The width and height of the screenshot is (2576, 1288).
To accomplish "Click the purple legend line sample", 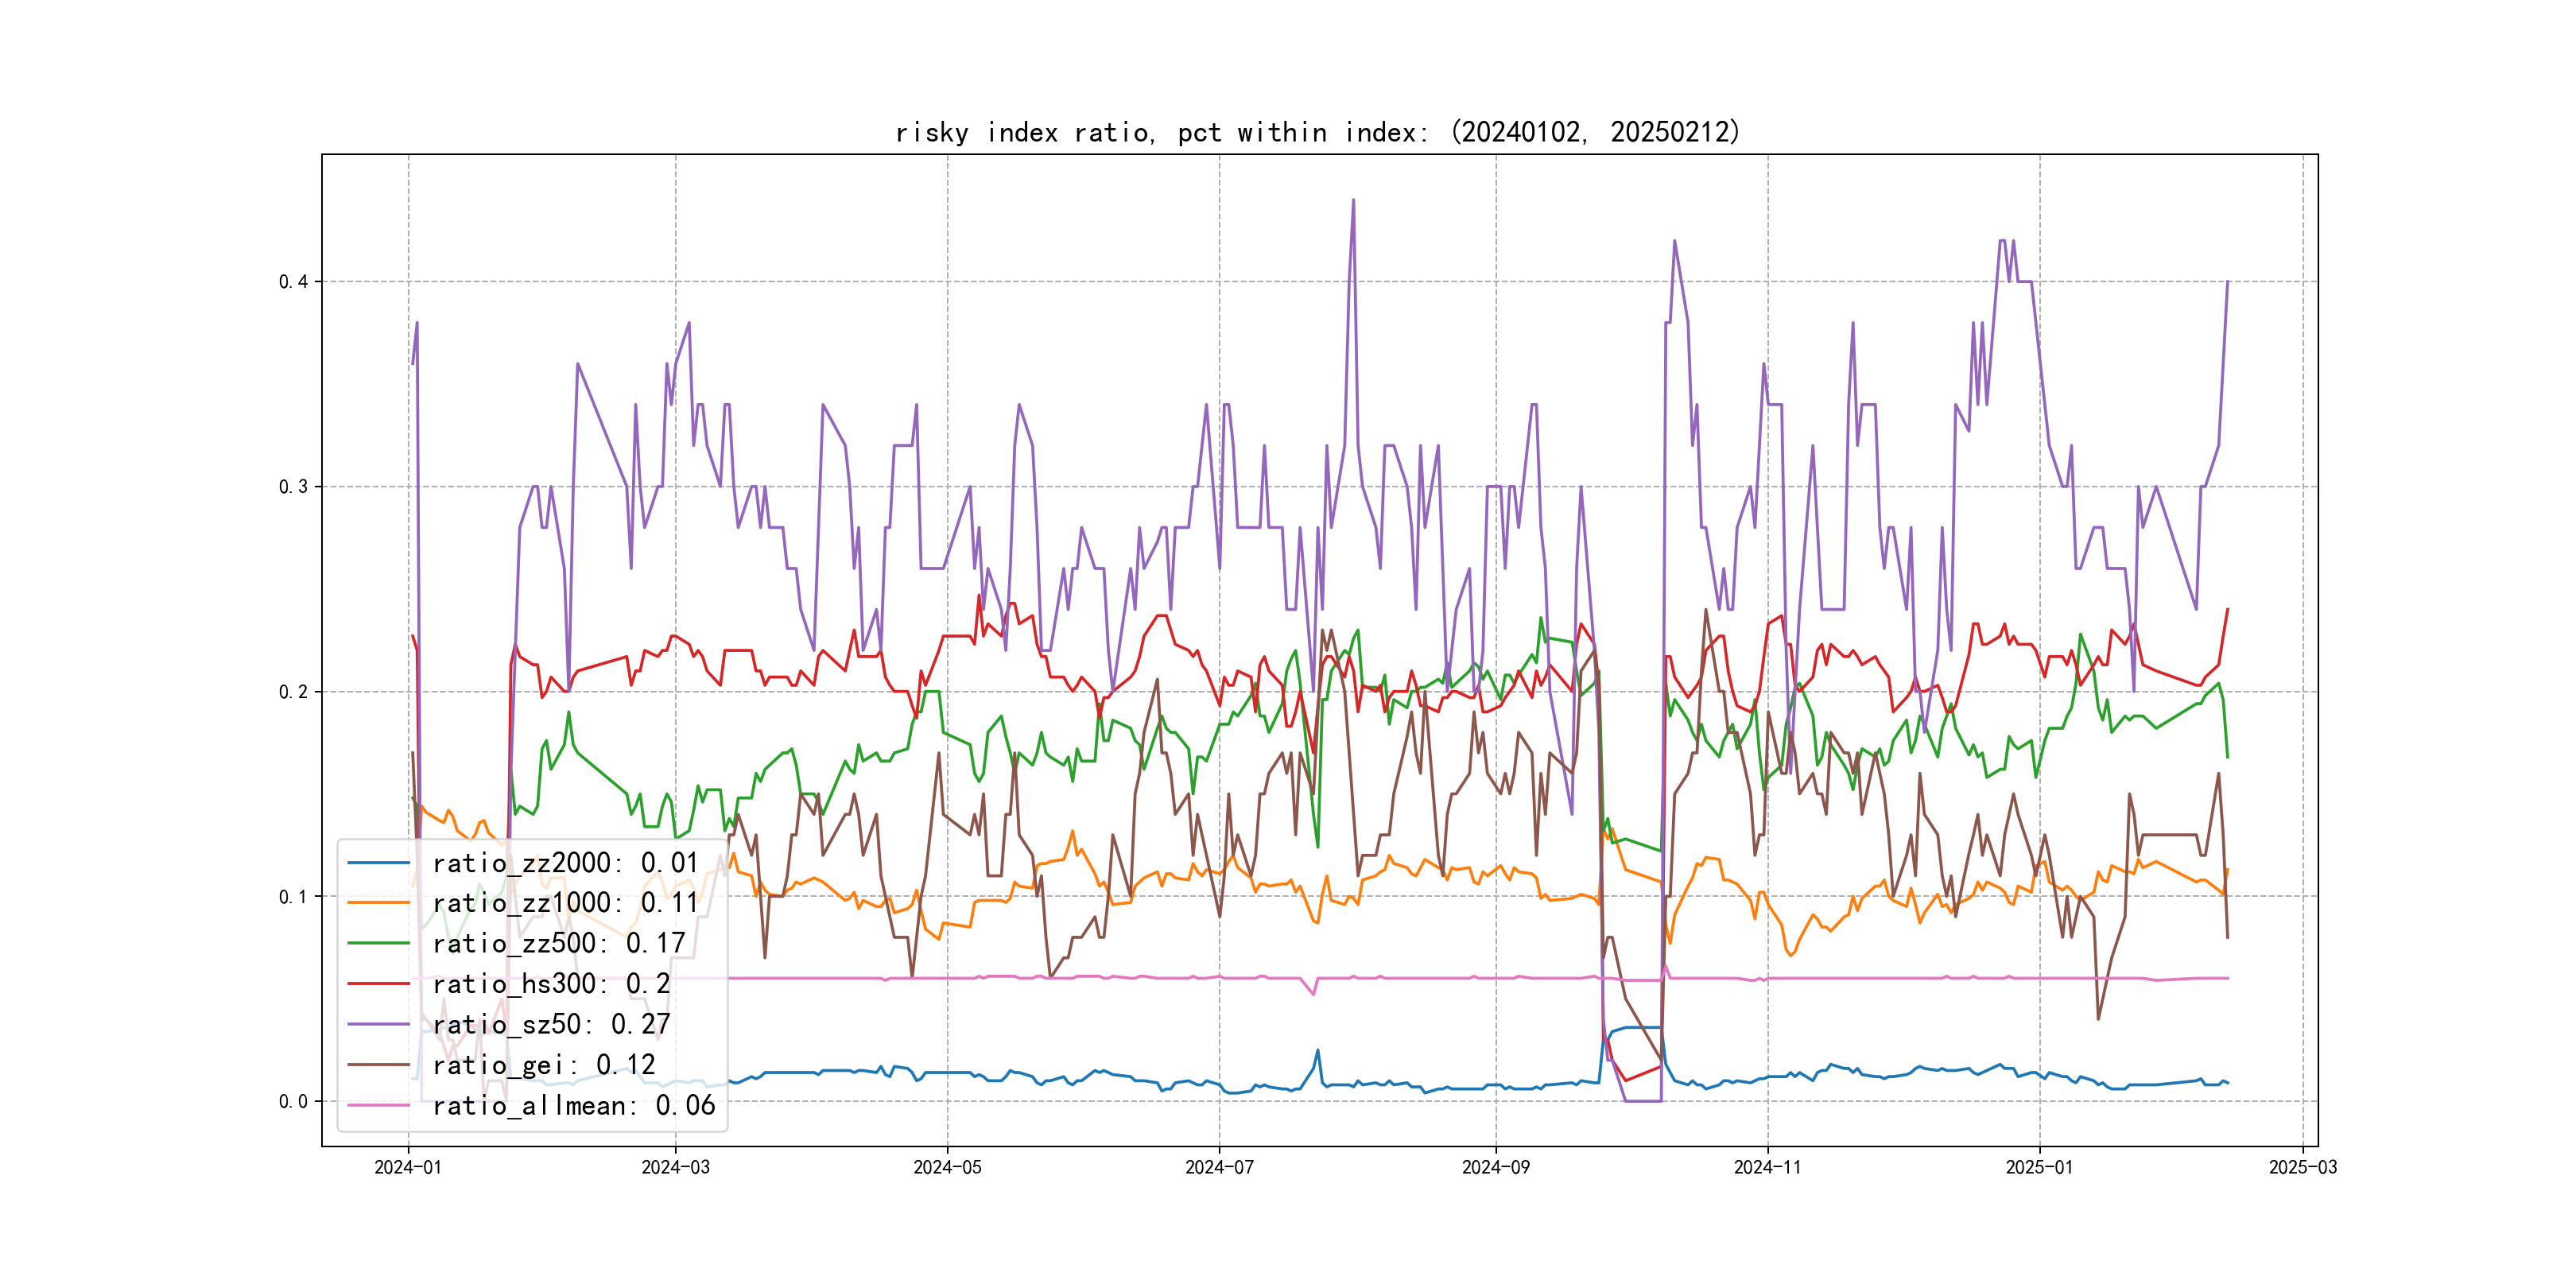I will (378, 1024).
